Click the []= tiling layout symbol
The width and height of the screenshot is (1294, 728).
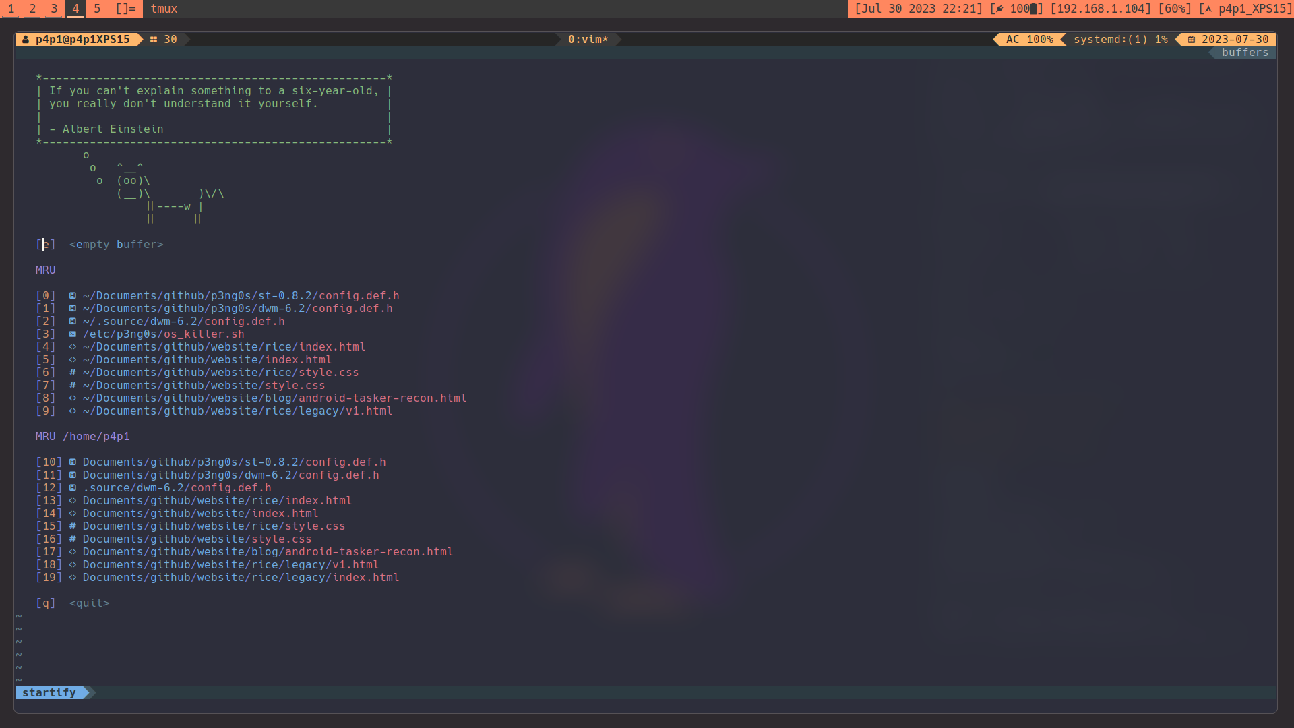[125, 9]
